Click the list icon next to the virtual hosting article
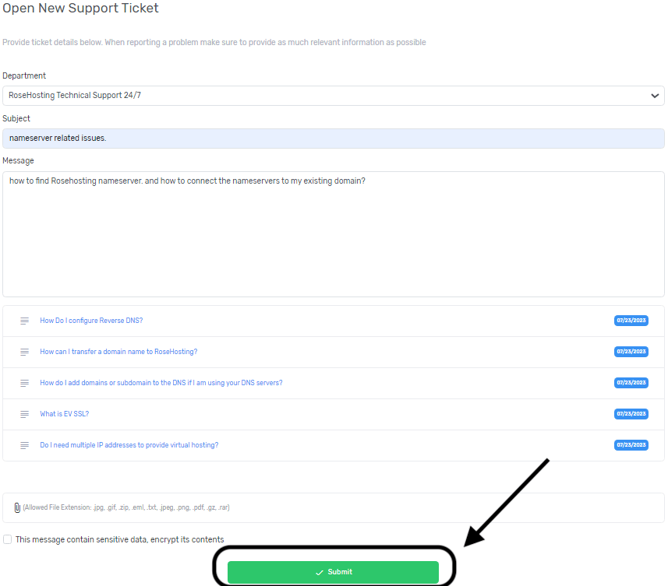Viewport: 668px width, 586px height. click(x=23, y=444)
